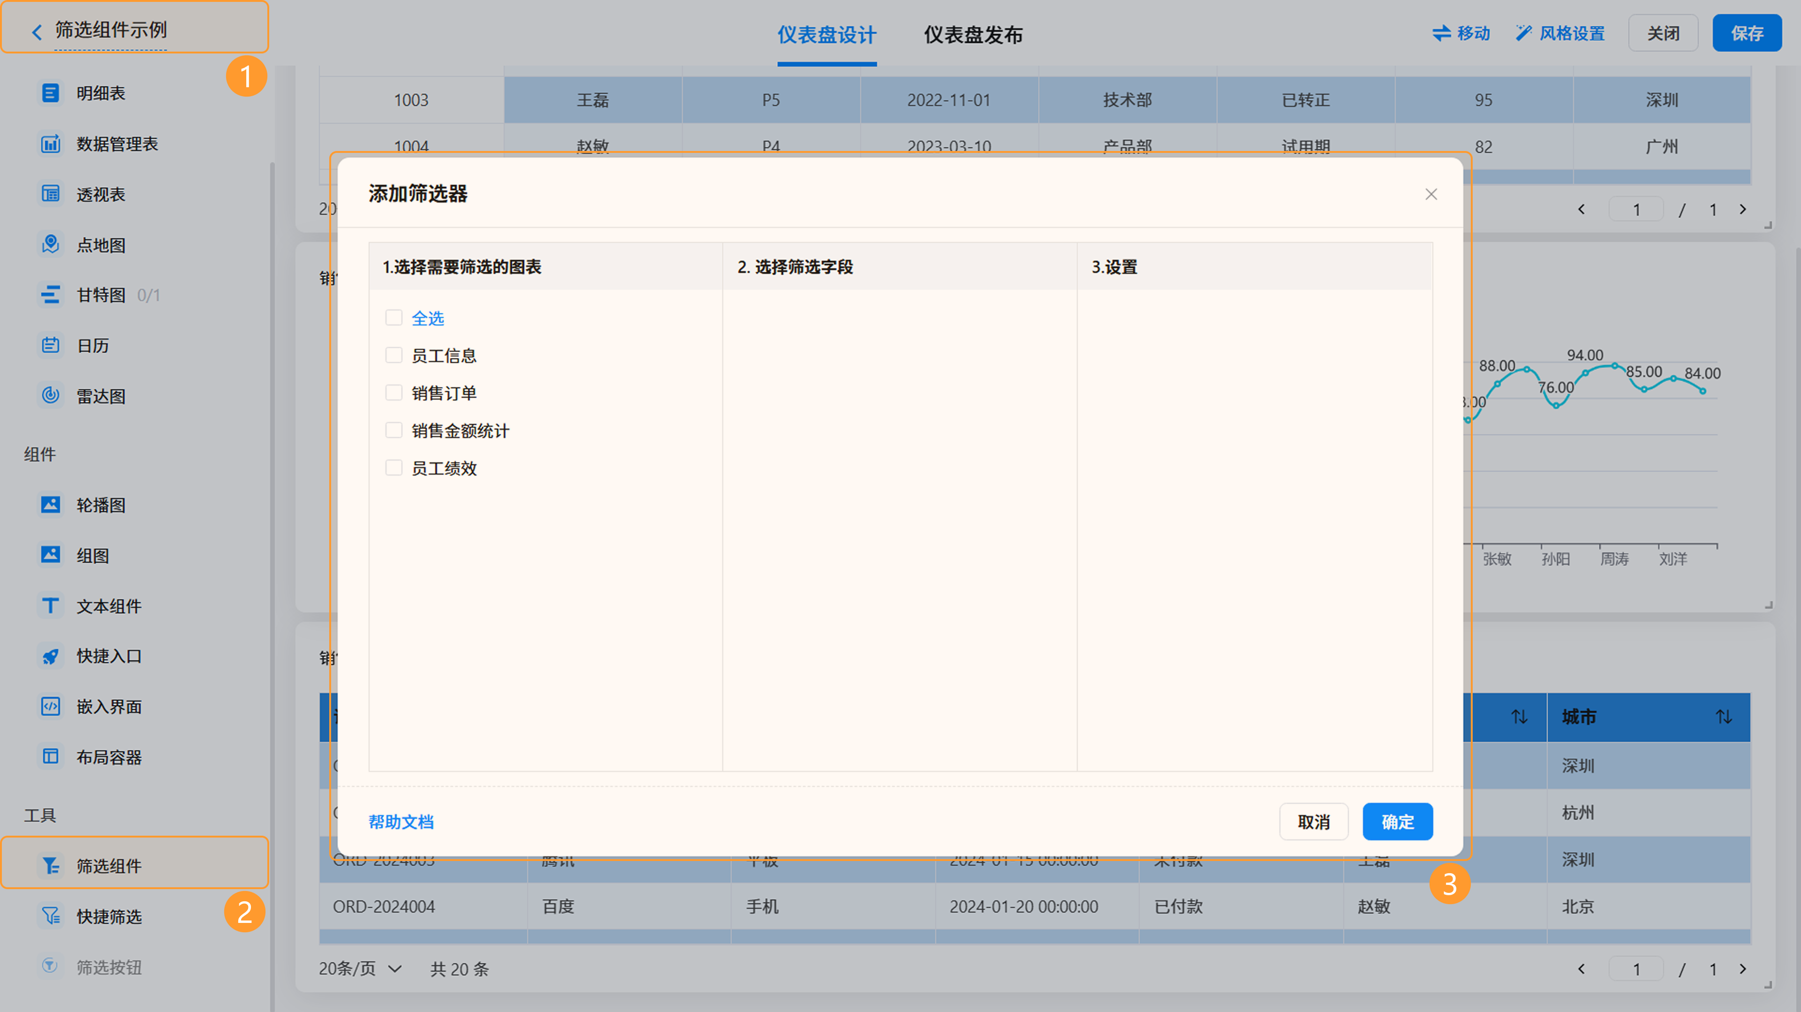Click the 风格设置 label
Image resolution: width=1801 pixels, height=1012 pixels.
point(1573,33)
